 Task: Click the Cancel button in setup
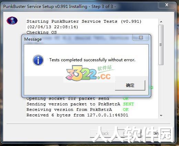[x=157, y=134]
